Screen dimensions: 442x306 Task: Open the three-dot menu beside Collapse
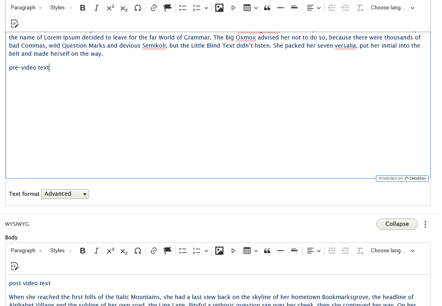pos(425,224)
